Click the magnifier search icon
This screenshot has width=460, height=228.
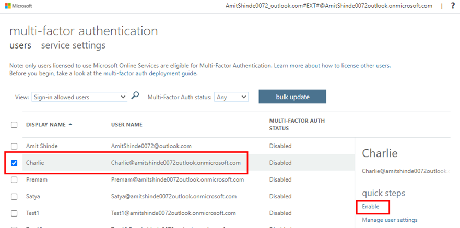(135, 95)
